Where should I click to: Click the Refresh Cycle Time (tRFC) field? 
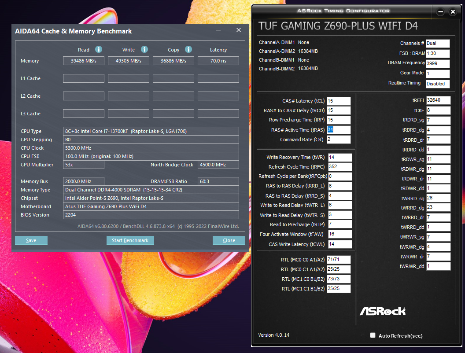pyautogui.click(x=340, y=167)
